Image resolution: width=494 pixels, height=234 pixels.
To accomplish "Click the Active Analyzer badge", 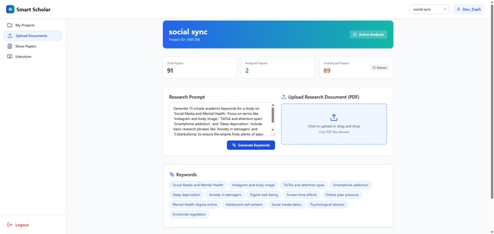I will (368, 35).
